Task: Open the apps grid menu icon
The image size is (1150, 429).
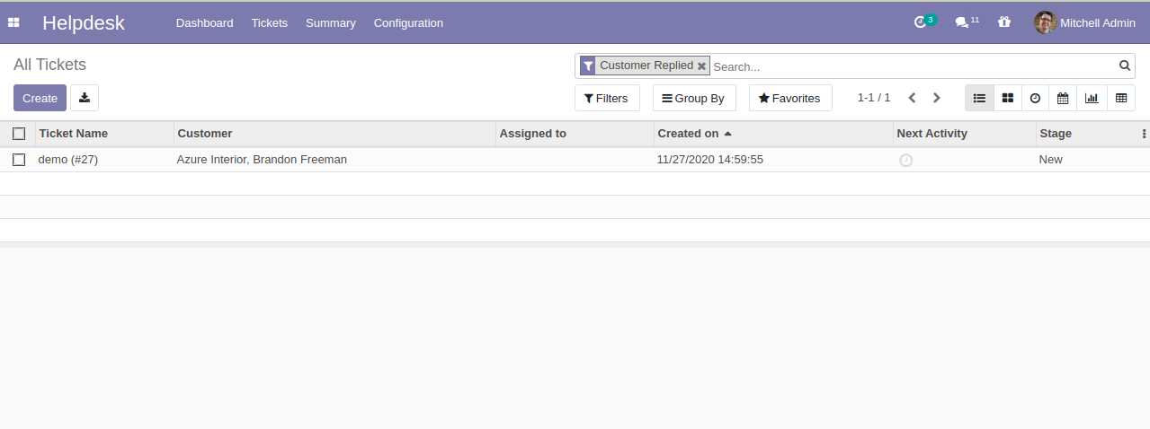Action: pos(13,22)
